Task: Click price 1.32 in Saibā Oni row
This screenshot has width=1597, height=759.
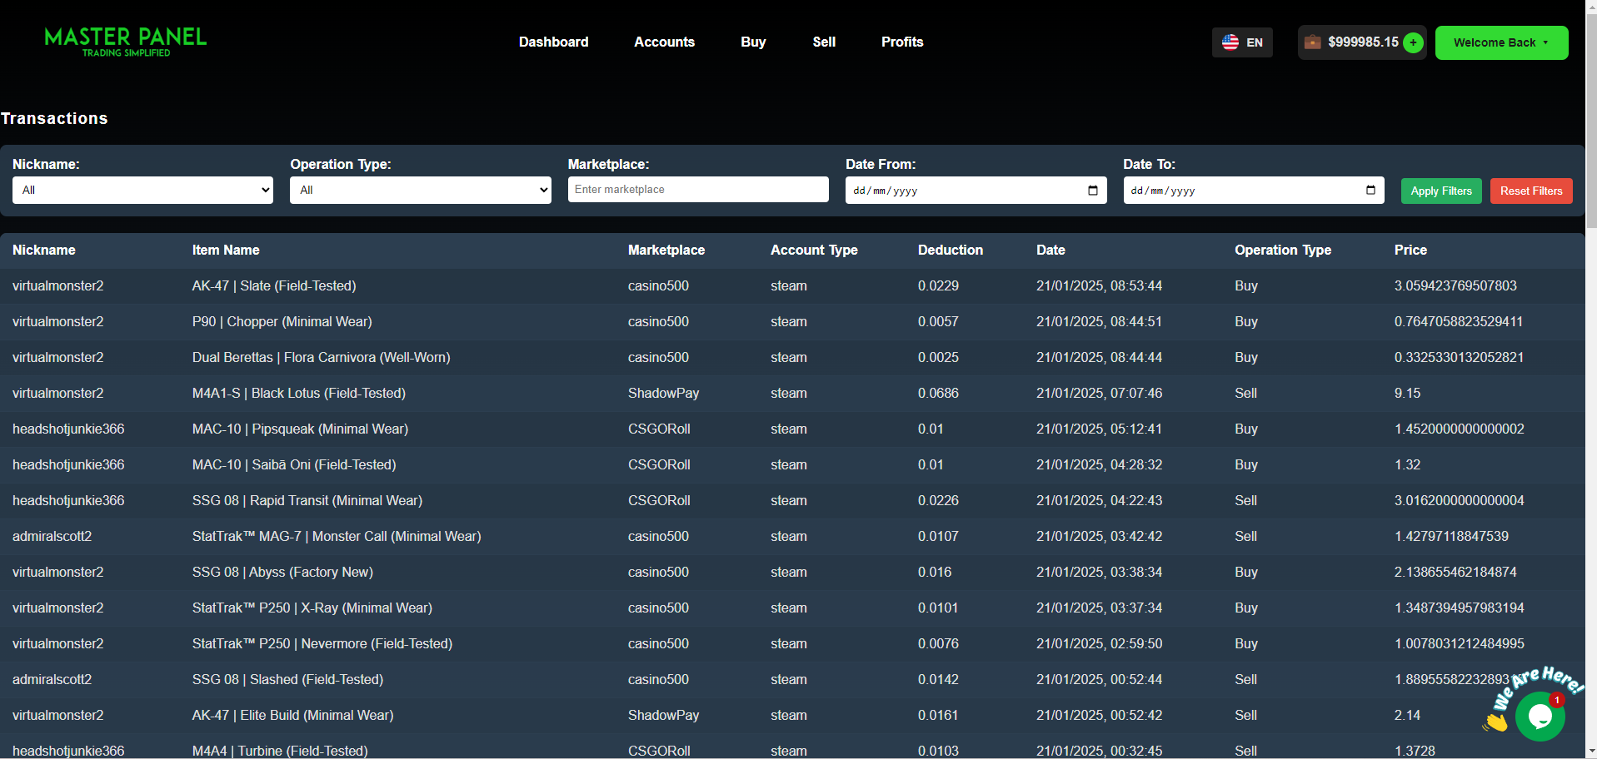Action: pyautogui.click(x=1408, y=464)
